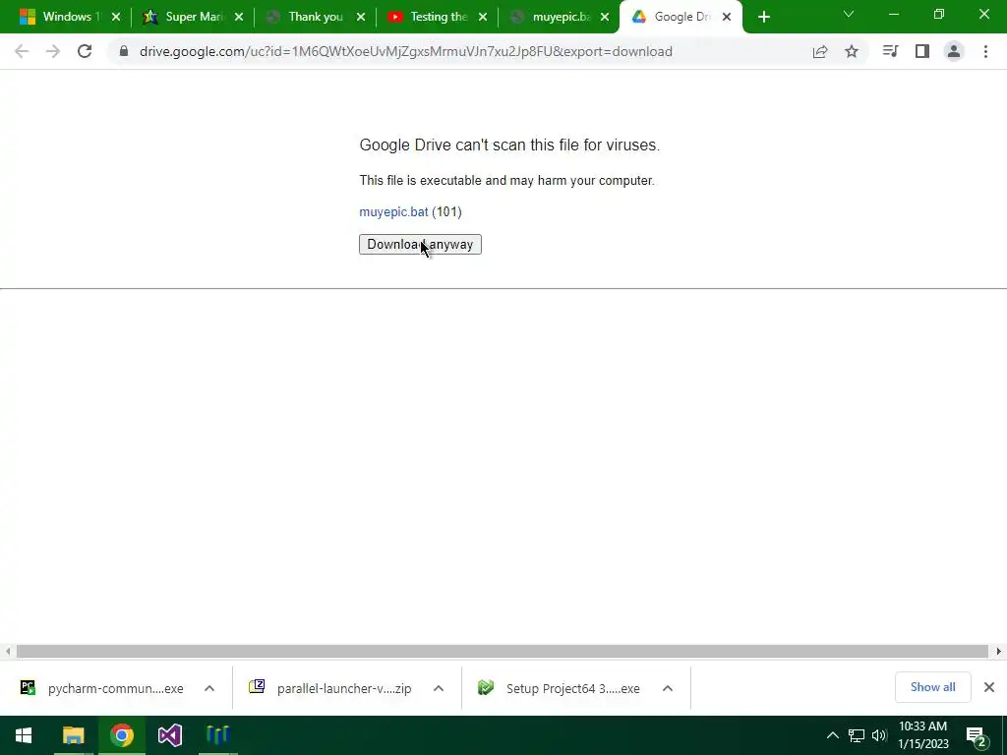
Task: Minimize the Chrome window
Action: pos(894,14)
